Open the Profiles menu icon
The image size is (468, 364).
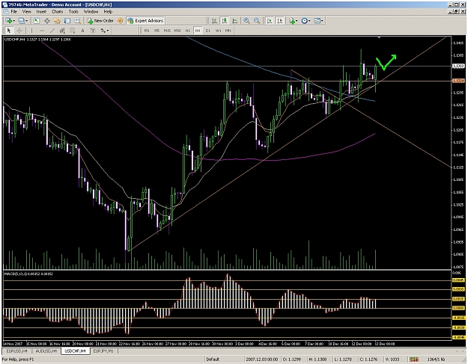pos(22,21)
